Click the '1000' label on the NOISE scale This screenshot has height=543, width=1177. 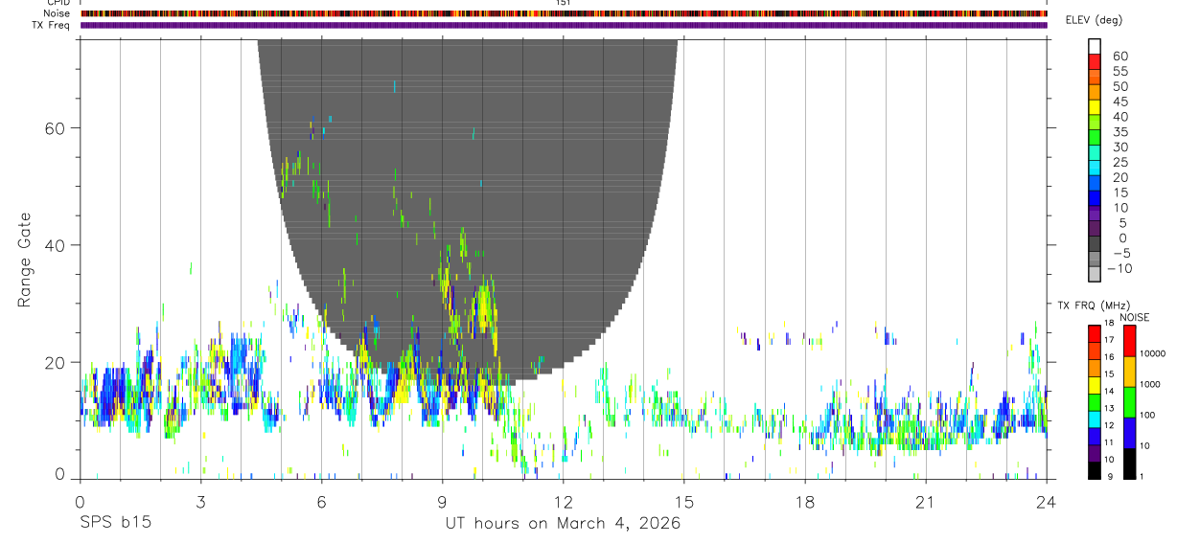pyautogui.click(x=1149, y=384)
